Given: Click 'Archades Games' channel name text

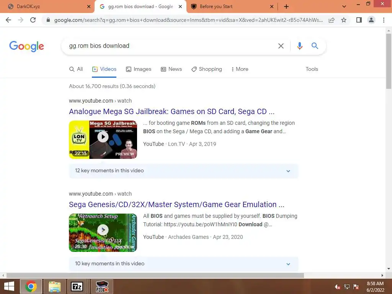Looking at the screenshot, I should [188, 237].
